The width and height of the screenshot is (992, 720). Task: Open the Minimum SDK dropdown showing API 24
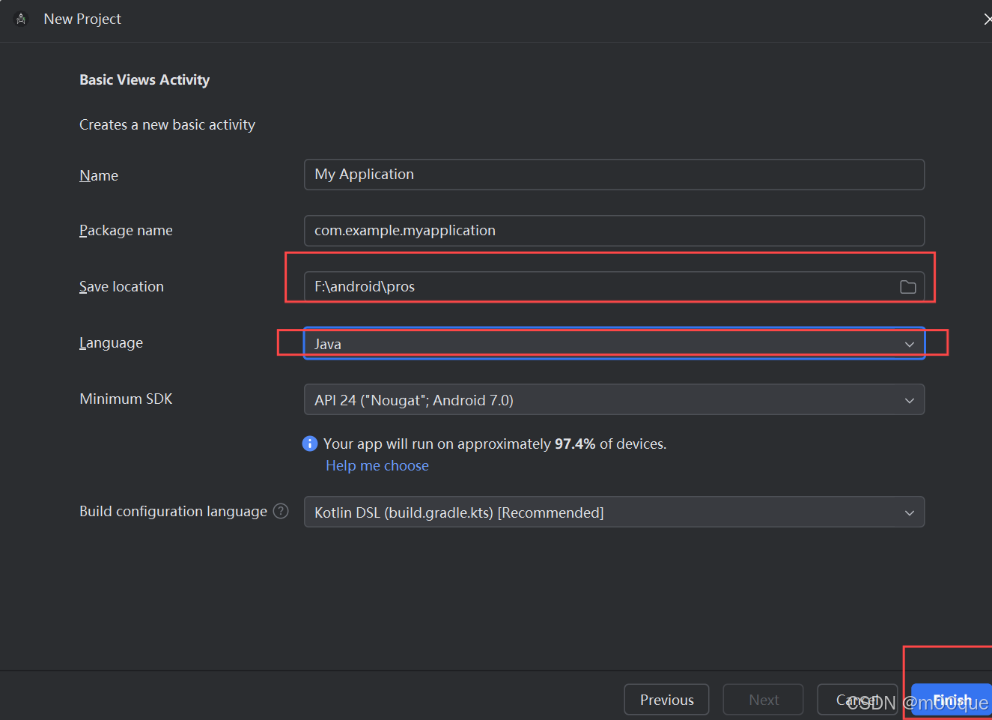599,399
